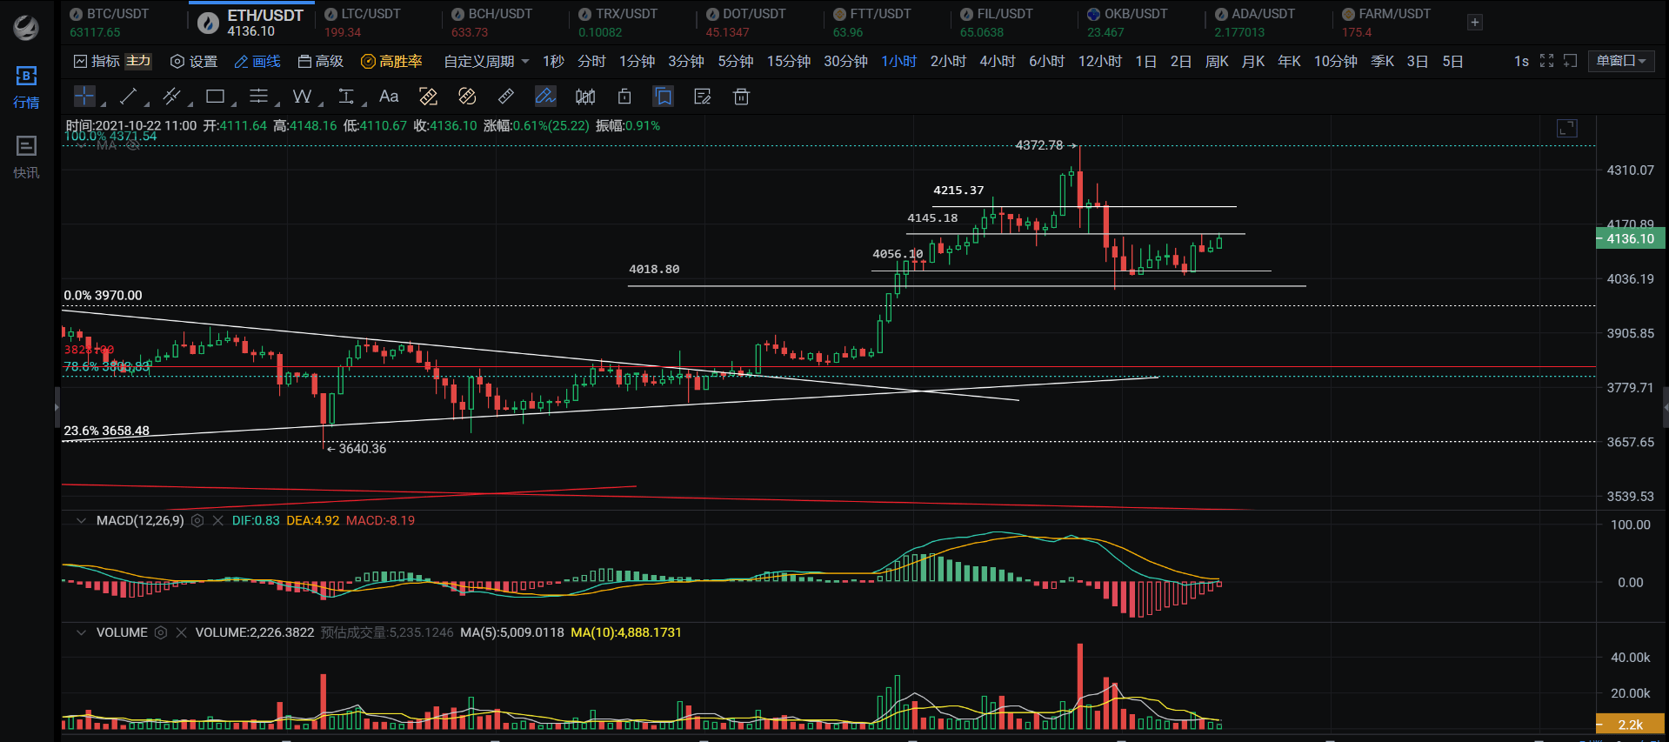The height and width of the screenshot is (742, 1669).
Task: Select the wave pattern W tool
Action: point(302,96)
